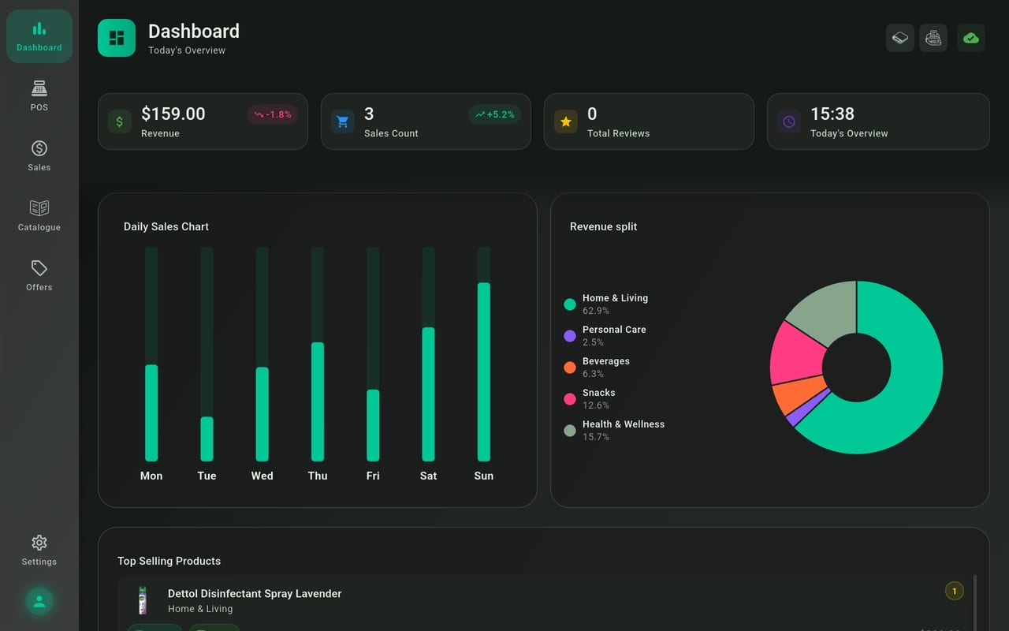Click the 'Sun' day label under chart
1009x631 pixels.
click(x=484, y=476)
